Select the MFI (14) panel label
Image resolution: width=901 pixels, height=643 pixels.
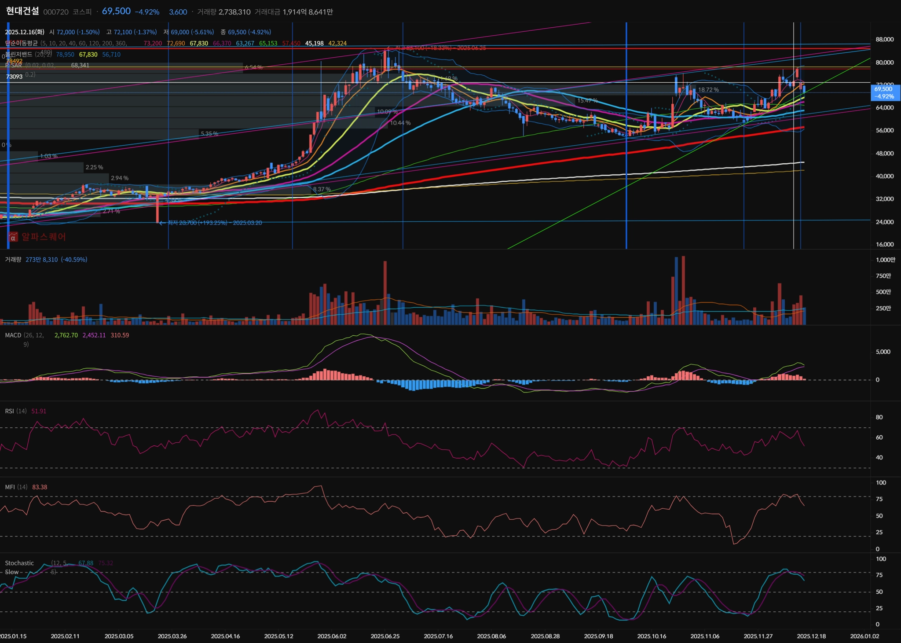click(x=16, y=487)
